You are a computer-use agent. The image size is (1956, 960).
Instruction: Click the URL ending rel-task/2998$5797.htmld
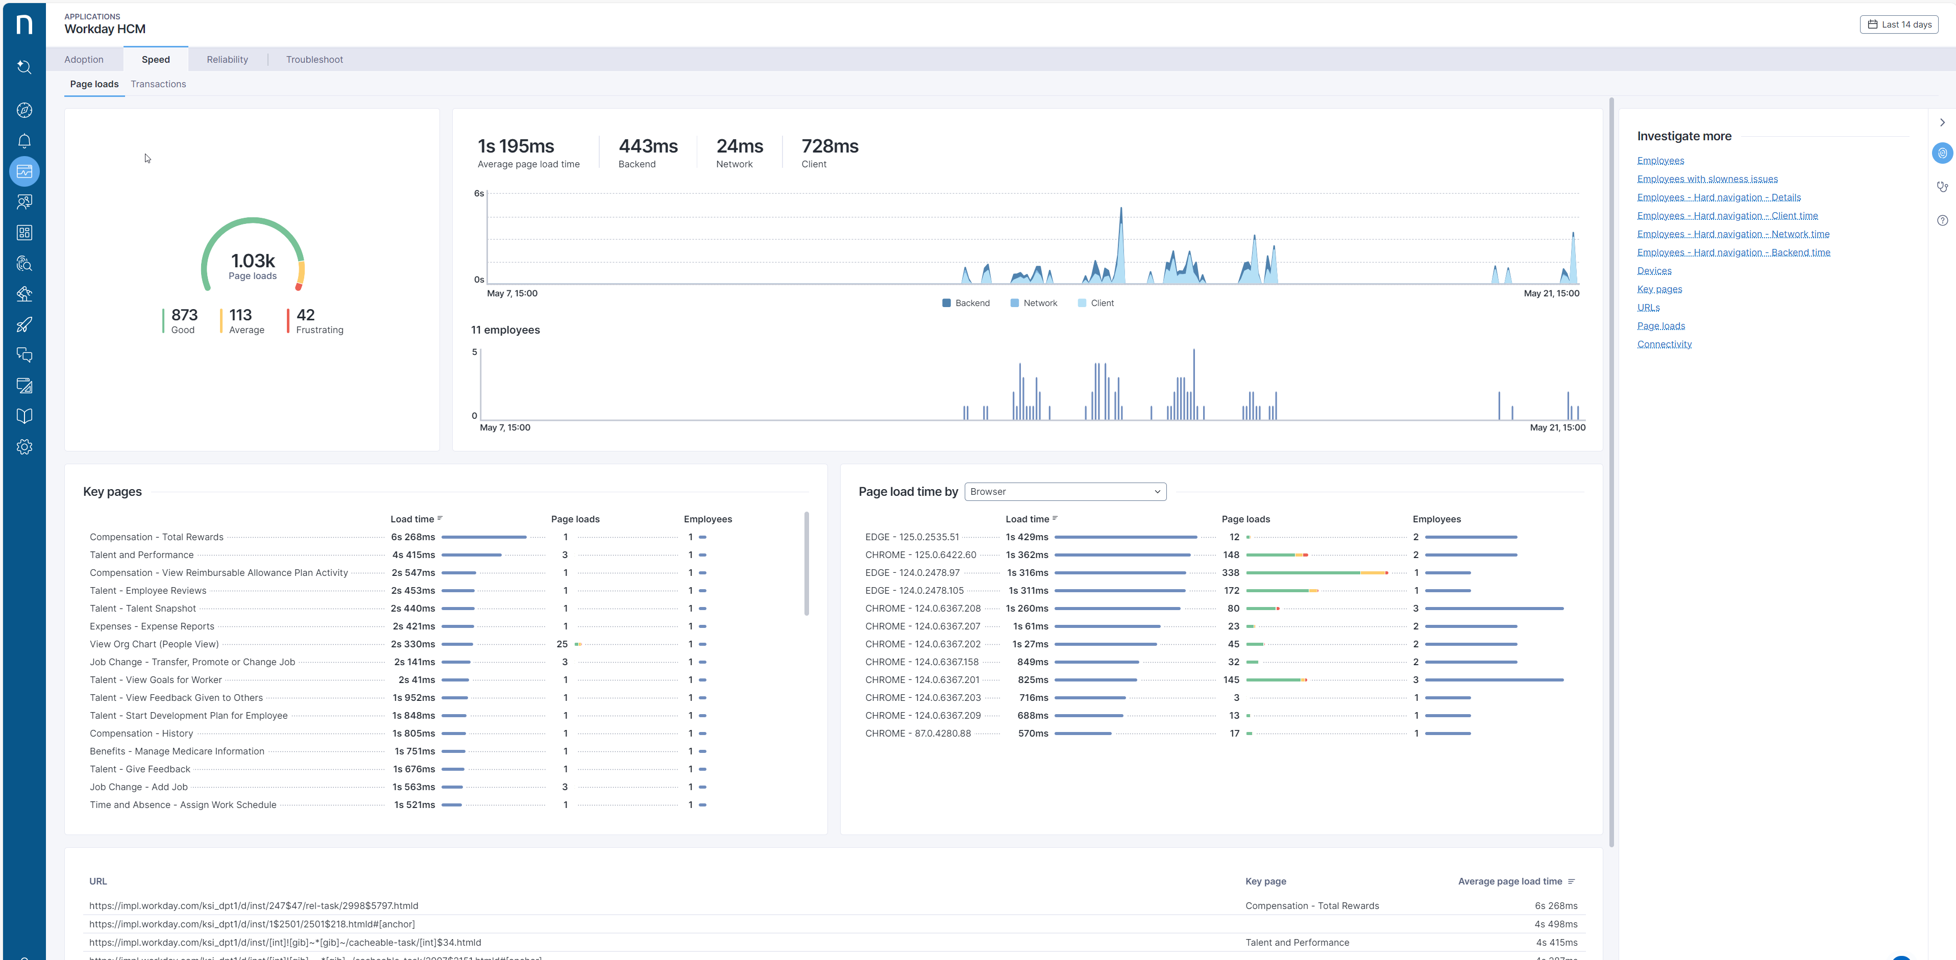pyautogui.click(x=254, y=905)
